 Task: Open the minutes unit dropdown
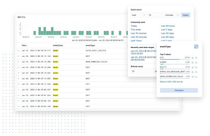pos(172,15)
